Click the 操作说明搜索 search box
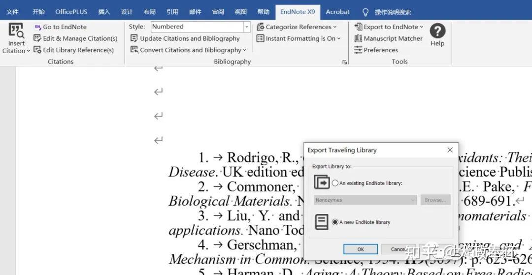Viewport: 532px width, 275px height. [x=393, y=12]
